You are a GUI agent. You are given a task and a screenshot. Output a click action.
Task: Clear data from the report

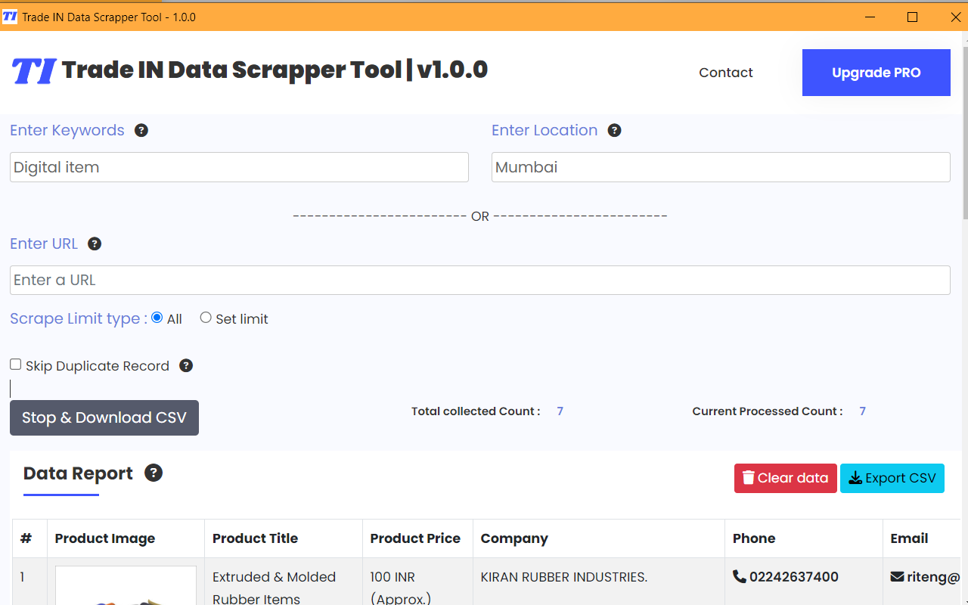click(786, 478)
